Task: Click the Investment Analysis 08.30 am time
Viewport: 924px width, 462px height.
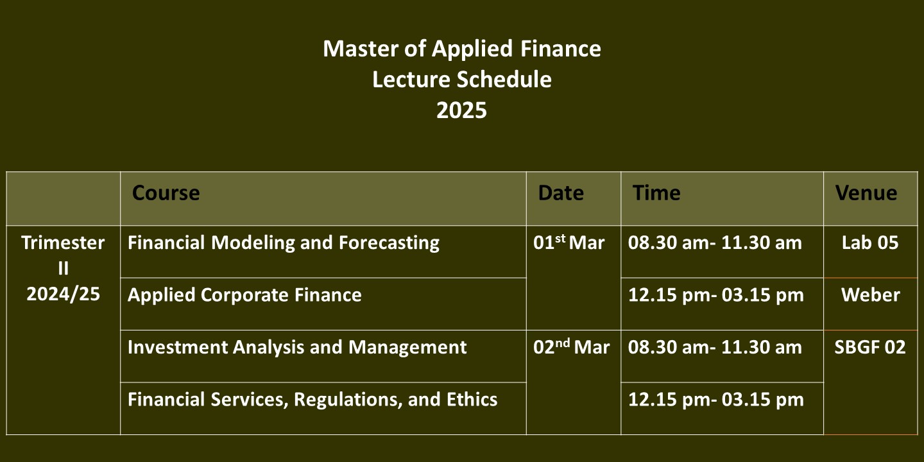Action: tap(715, 348)
